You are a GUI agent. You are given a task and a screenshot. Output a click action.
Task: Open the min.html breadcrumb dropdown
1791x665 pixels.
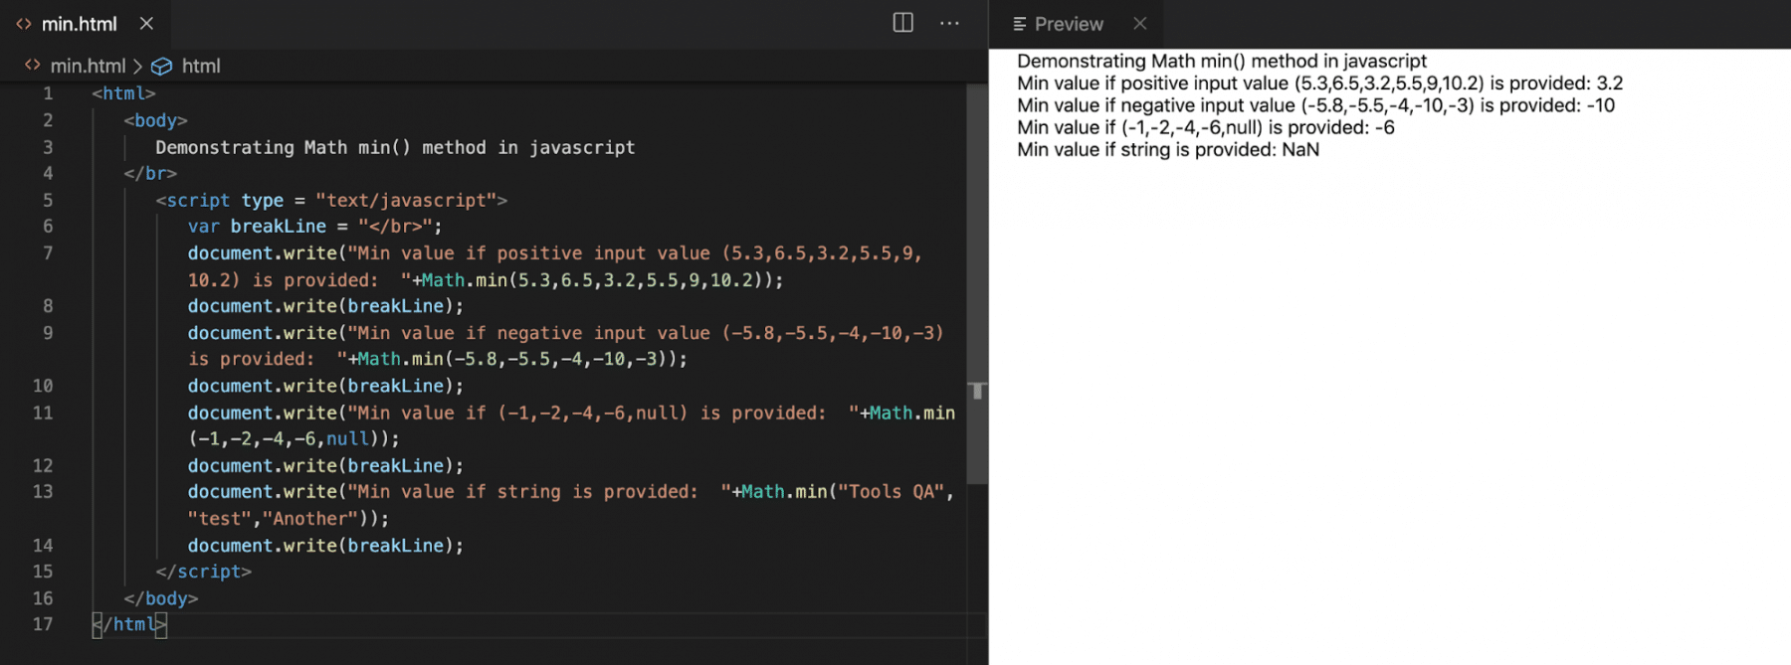pyautogui.click(x=88, y=67)
